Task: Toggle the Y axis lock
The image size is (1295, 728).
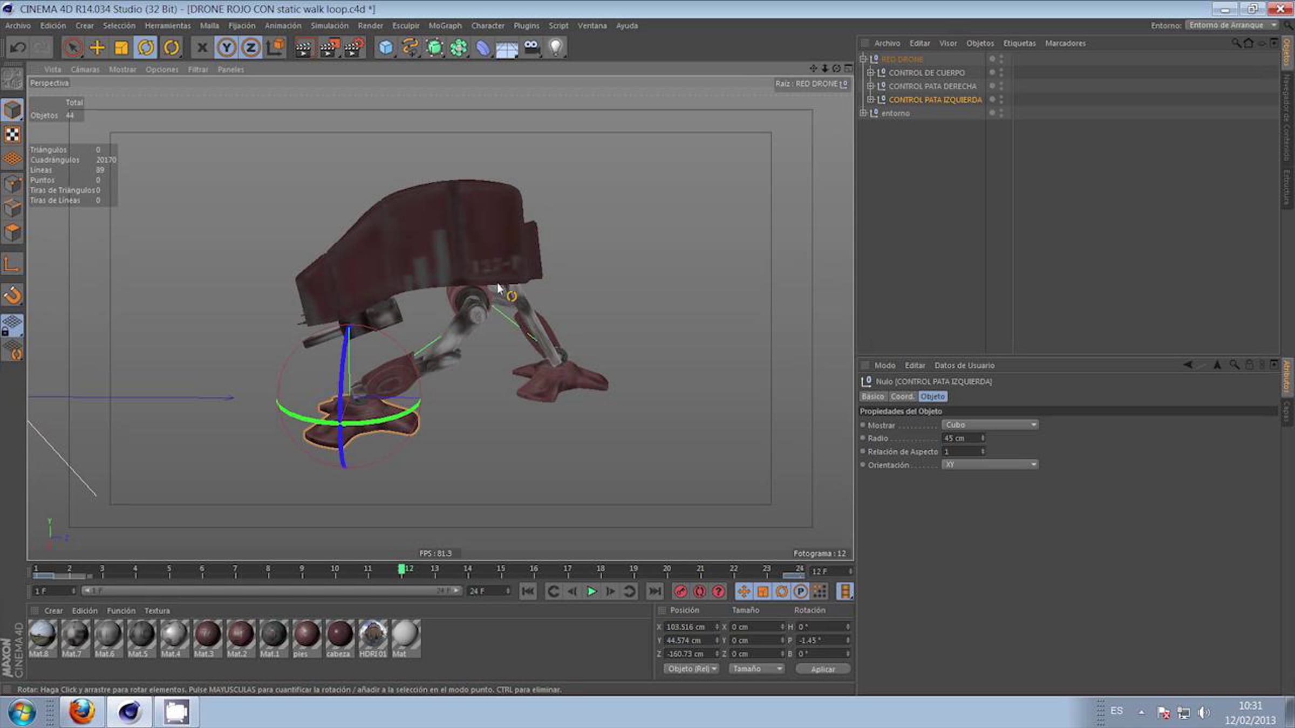Action: click(227, 48)
